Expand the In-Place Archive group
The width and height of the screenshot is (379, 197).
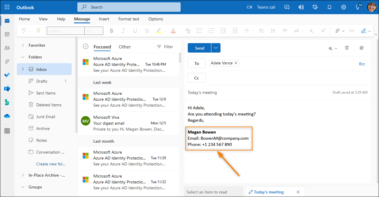click(23, 175)
